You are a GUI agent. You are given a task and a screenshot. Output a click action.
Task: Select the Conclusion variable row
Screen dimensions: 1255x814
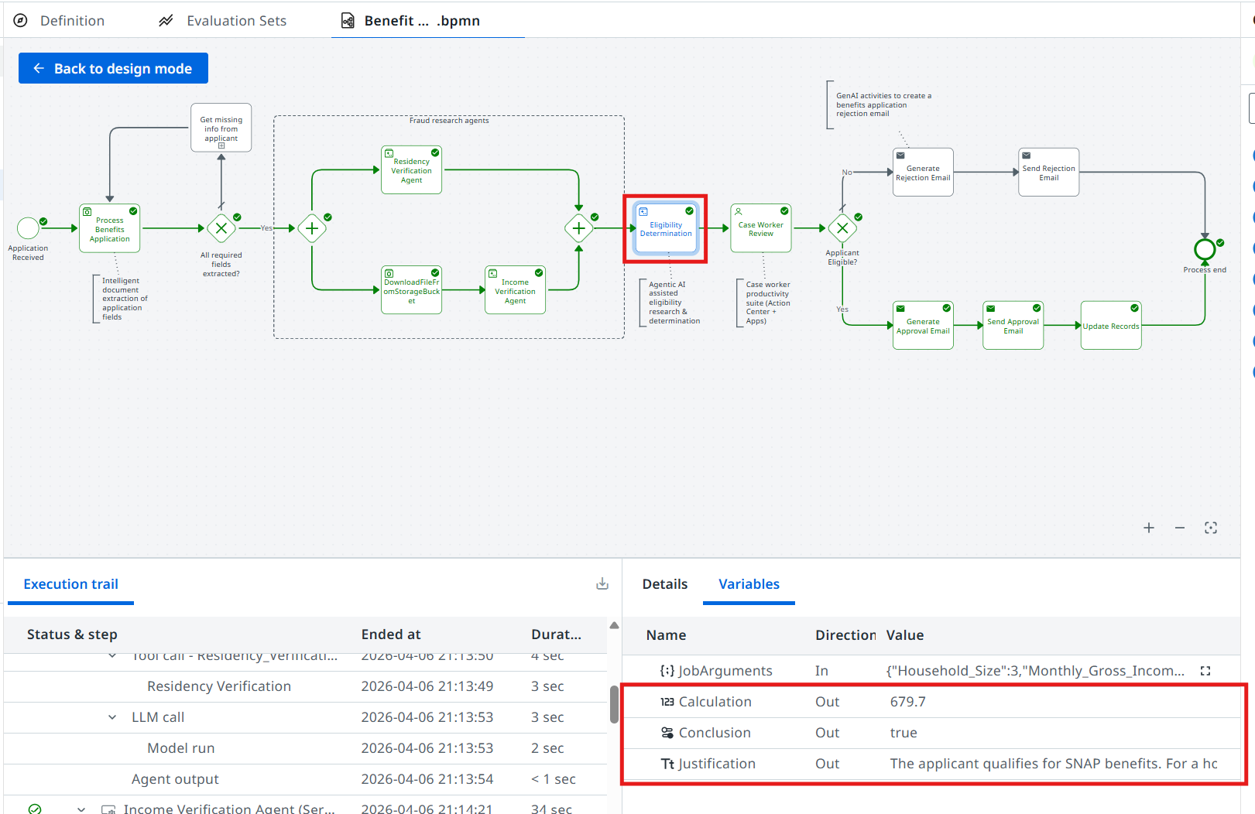tap(933, 733)
